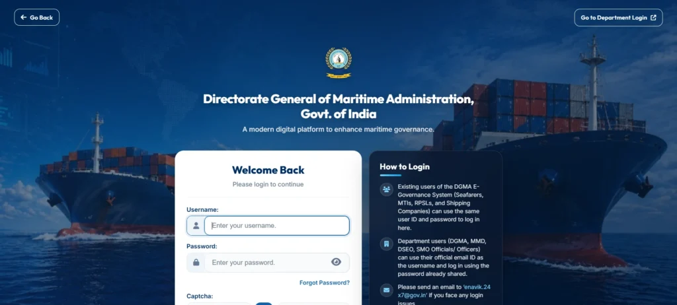Click the How to Login heading
The image size is (677, 305).
click(x=405, y=166)
